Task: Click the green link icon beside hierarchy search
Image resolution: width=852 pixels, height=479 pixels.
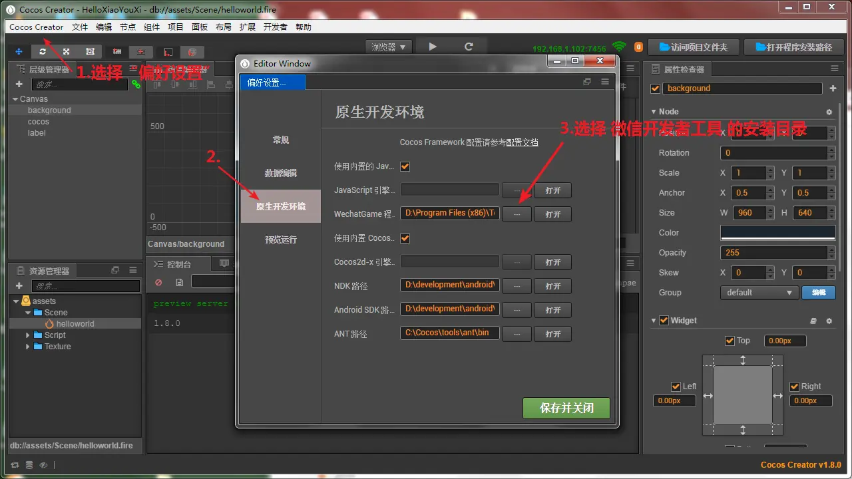Action: pos(136,84)
